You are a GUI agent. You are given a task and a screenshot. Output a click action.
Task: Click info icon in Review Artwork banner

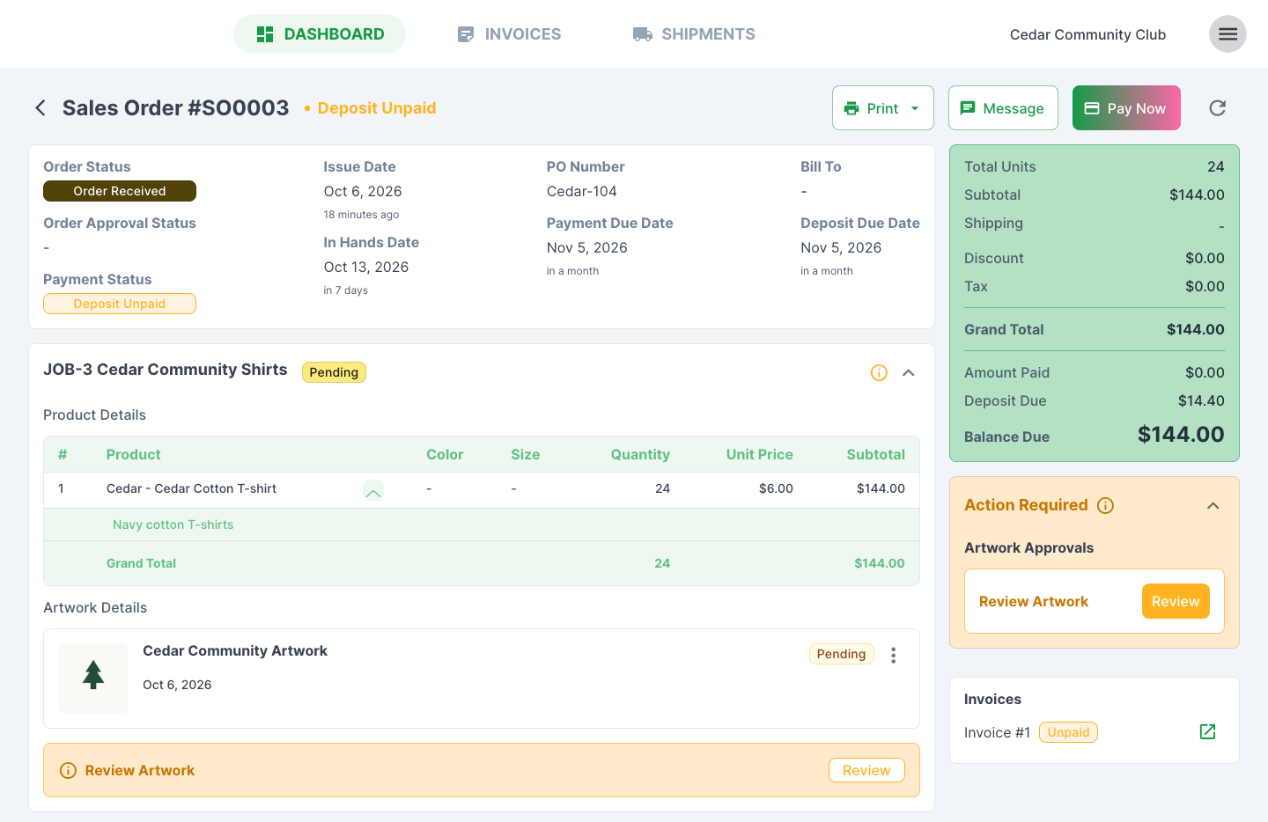click(68, 771)
